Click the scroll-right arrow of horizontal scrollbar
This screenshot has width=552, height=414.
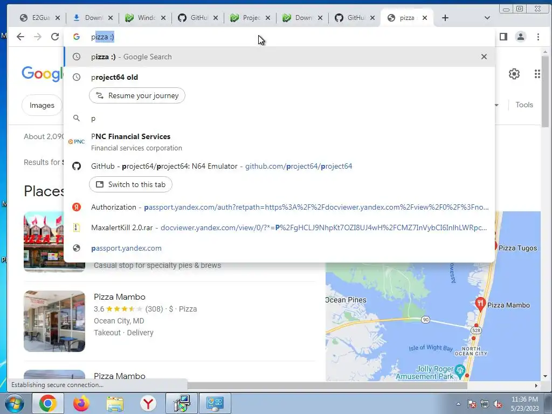click(536, 385)
